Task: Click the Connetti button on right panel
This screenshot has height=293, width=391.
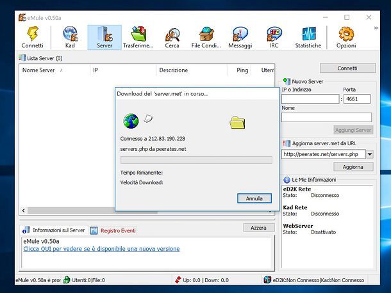Action: (347, 68)
